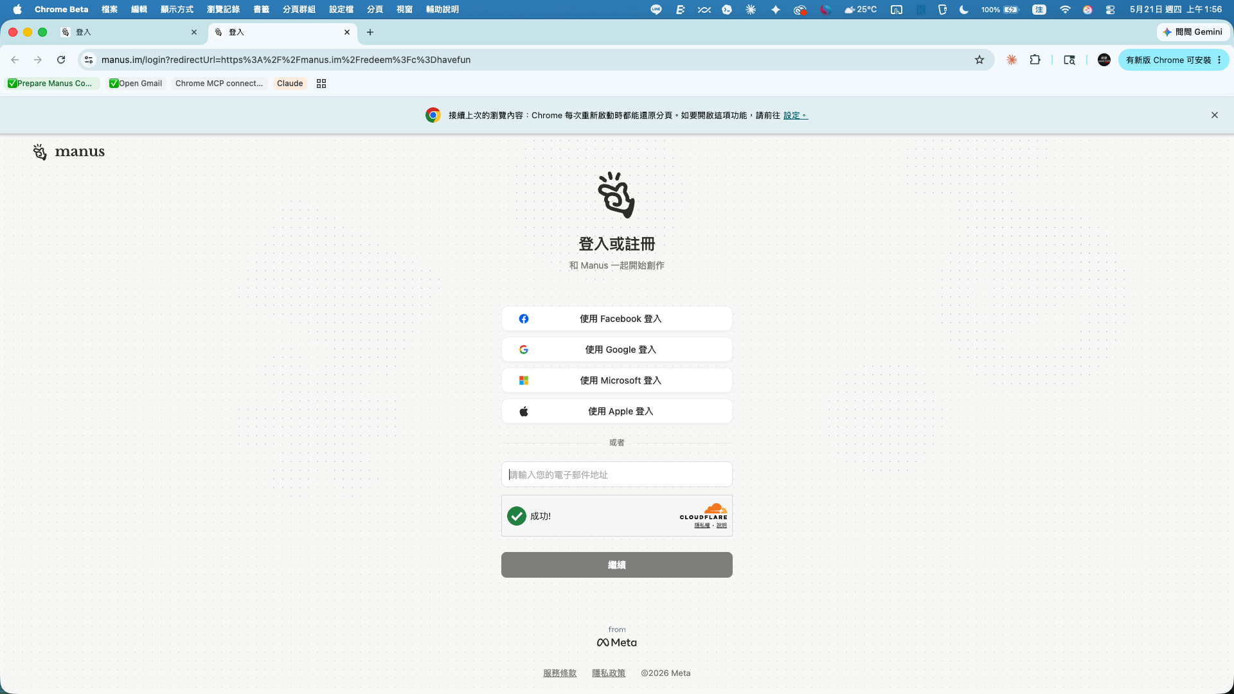Open the 視窗 window menu

click(404, 10)
